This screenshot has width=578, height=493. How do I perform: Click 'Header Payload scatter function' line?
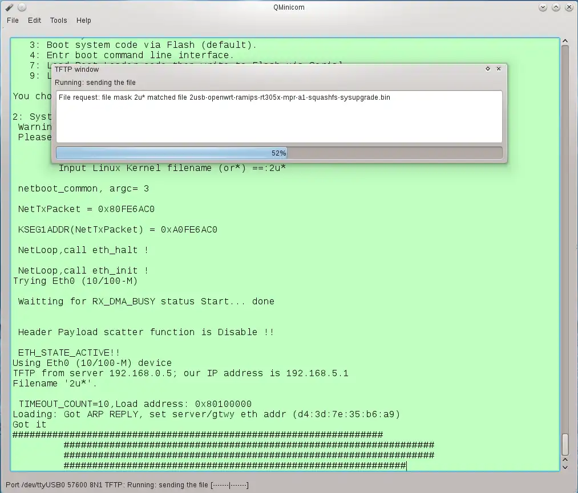[x=146, y=332]
